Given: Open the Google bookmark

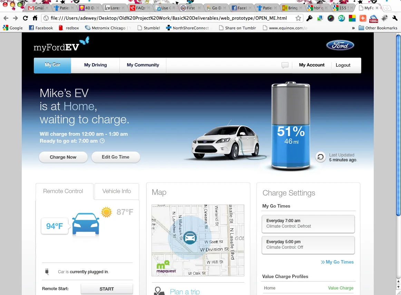Looking at the screenshot, I should (13, 28).
